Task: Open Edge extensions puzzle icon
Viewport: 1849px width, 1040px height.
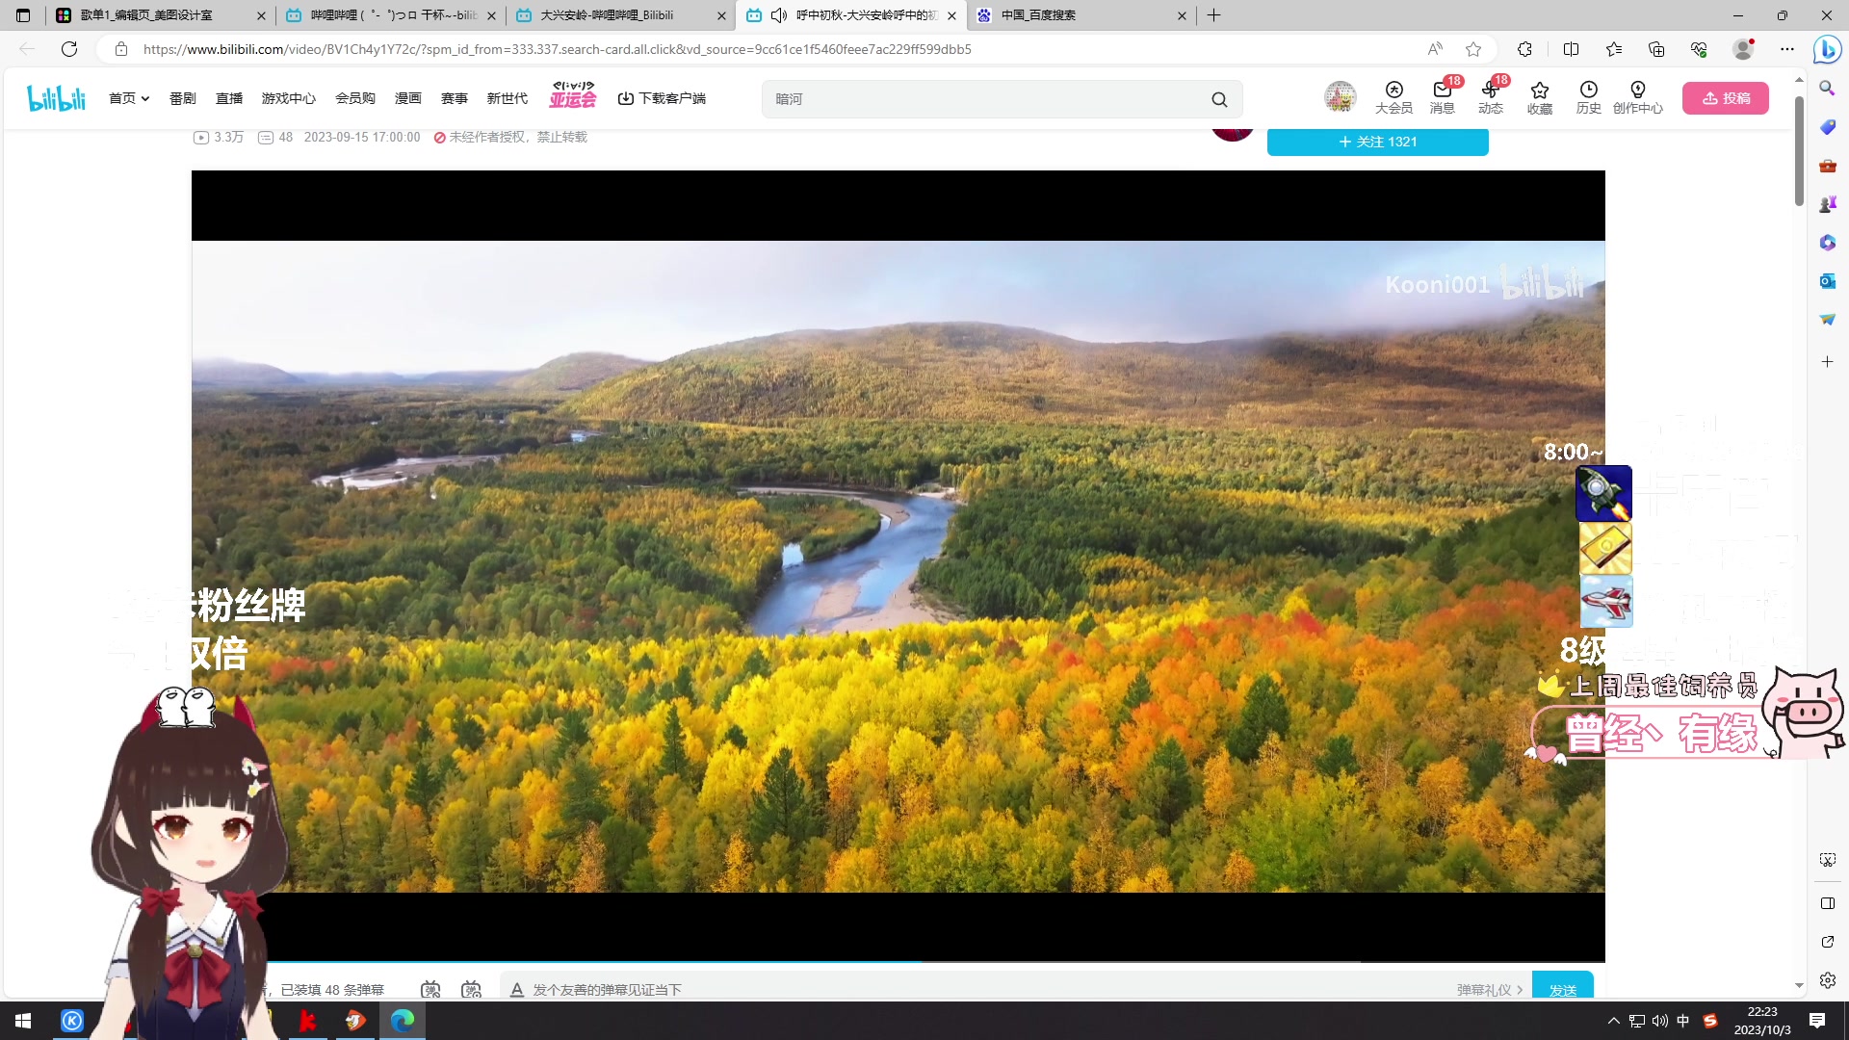Action: (x=1524, y=49)
